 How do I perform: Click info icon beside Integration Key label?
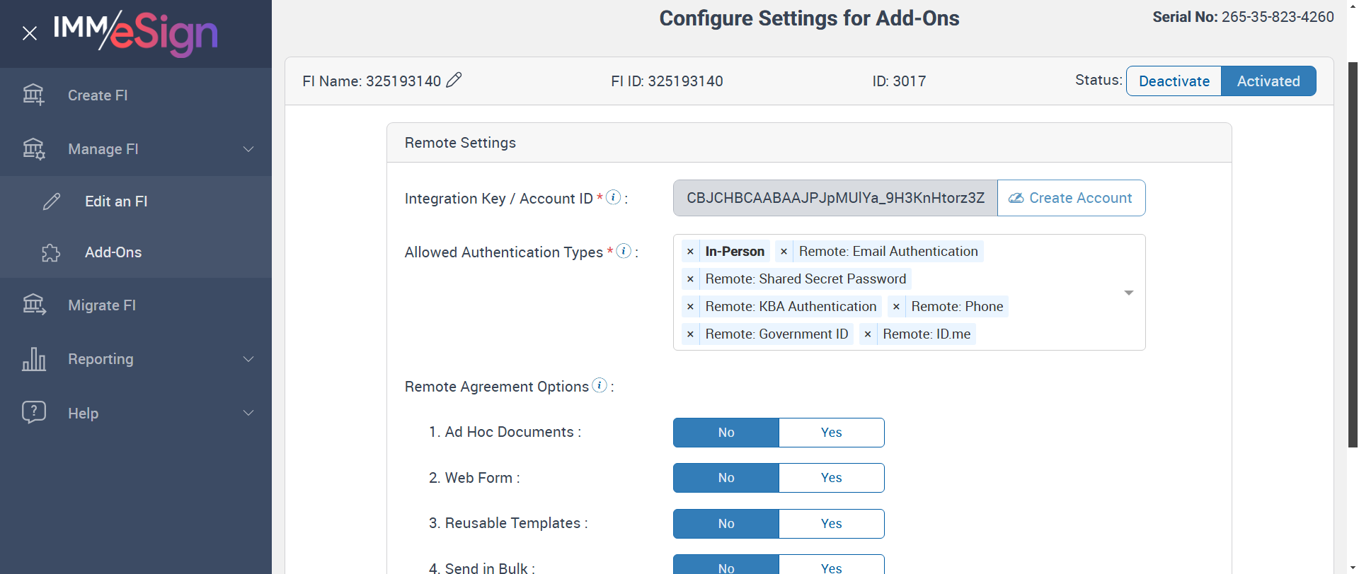(x=614, y=197)
